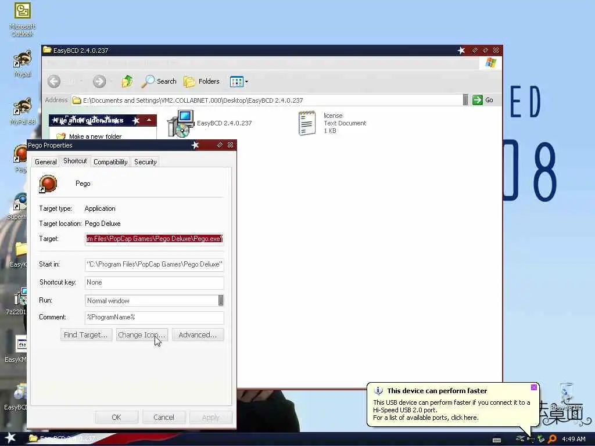
Task: Click the on-screen keyboard tray icon
Action: [x=497, y=440]
